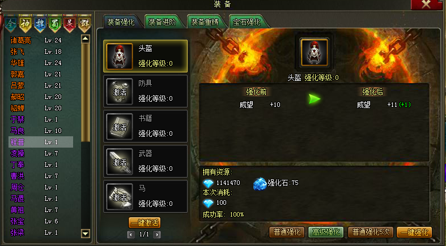Click the 高级强化 button
This screenshot has height=246, width=446.
pos(326,232)
